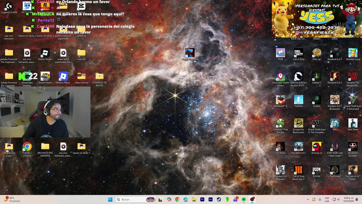Open the roms 64 folder
The height and width of the screenshot is (204, 362).
coord(81,55)
